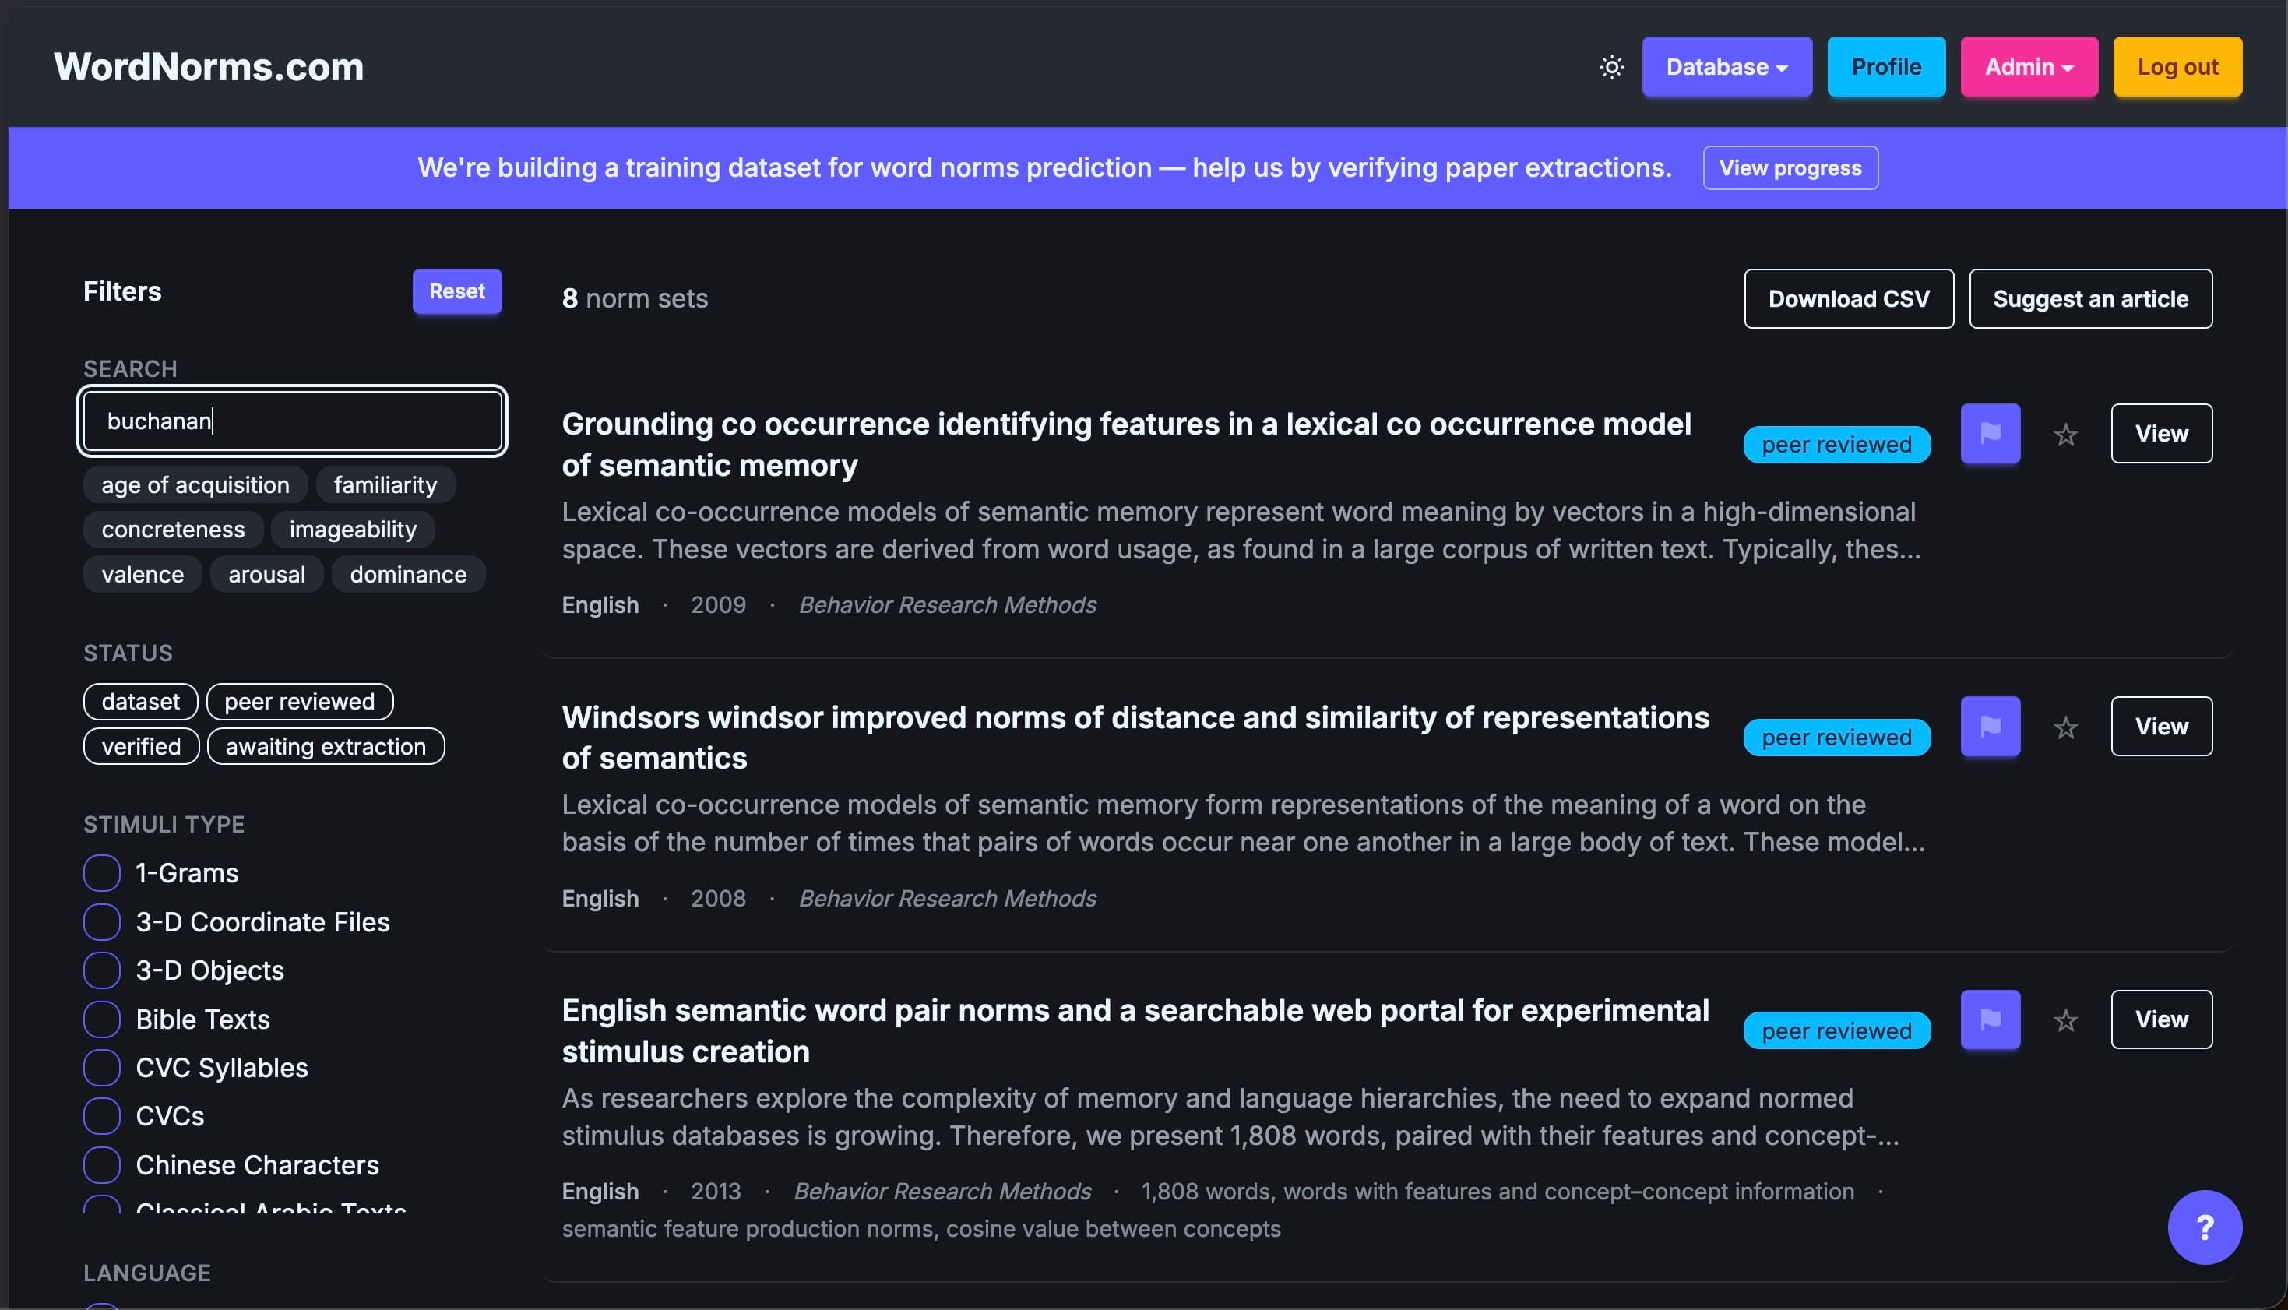Tick the Bible Texts checkbox
Screen dimensions: 2288x1310
(x=102, y=1019)
